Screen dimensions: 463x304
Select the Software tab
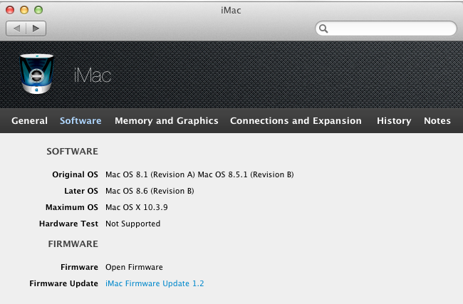tap(80, 121)
